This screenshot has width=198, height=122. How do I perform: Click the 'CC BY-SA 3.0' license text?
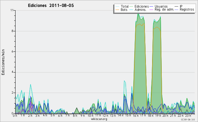[x=188, y=119]
